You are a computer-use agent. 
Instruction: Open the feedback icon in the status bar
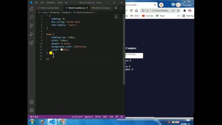117,117
